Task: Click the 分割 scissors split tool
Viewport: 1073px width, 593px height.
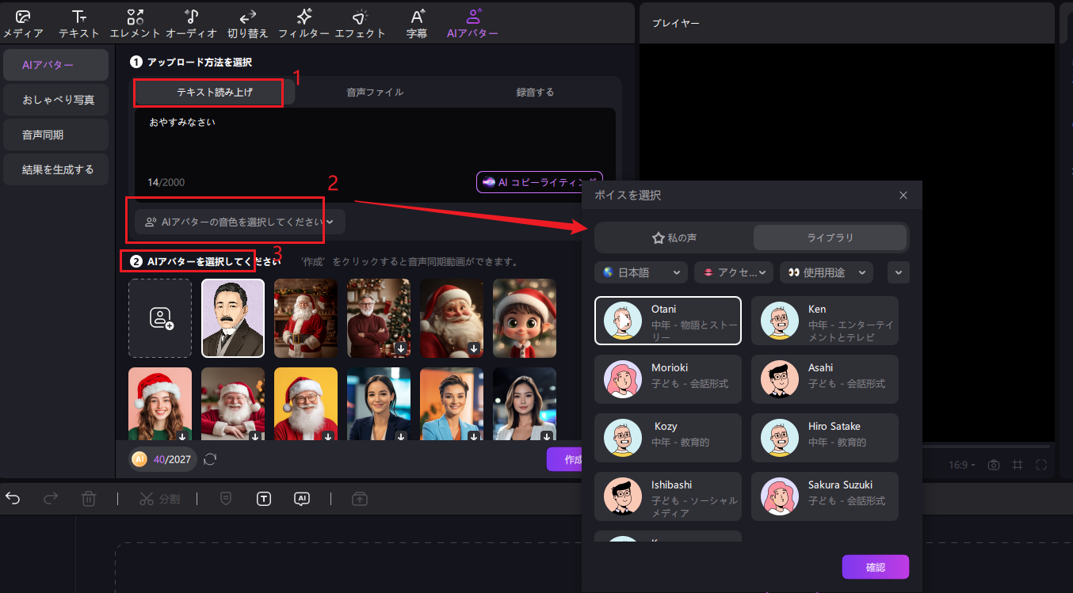Action: coord(159,499)
